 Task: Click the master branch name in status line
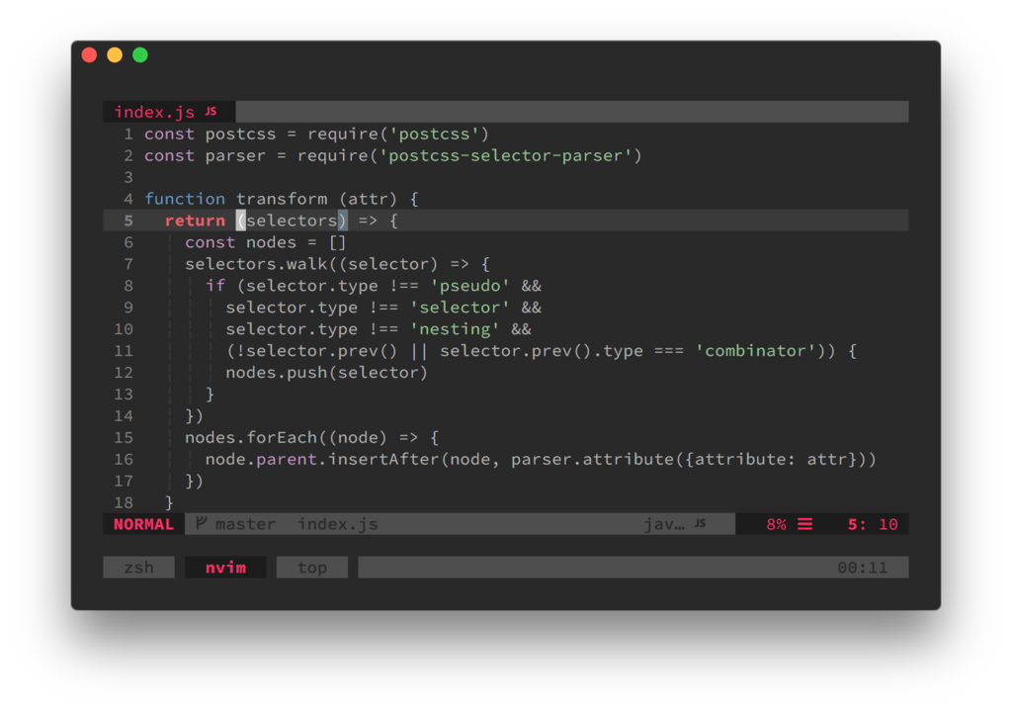point(245,524)
